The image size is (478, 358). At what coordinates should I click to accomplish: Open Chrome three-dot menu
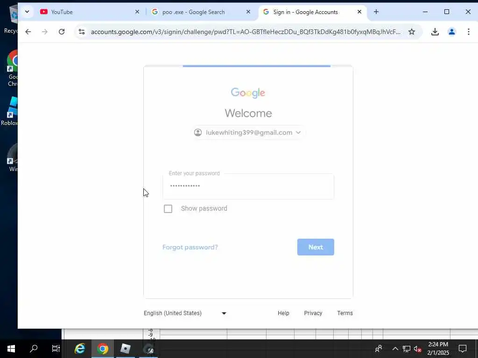point(469,32)
